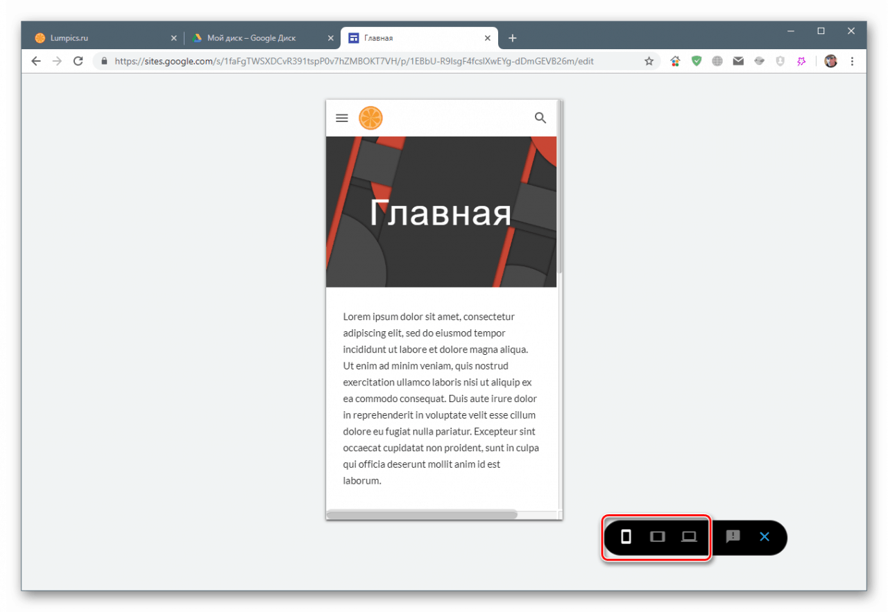
Task: Close the Lumpics.ru tab
Action: 173,38
